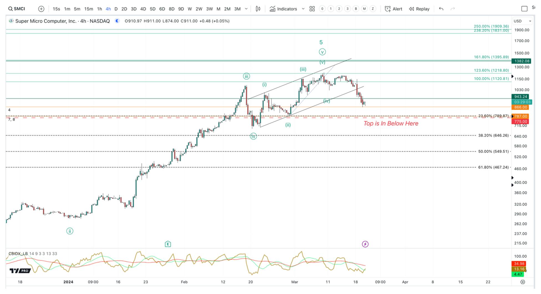Toggle the circled Z quick button
541x294 pixels.
click(373, 9)
